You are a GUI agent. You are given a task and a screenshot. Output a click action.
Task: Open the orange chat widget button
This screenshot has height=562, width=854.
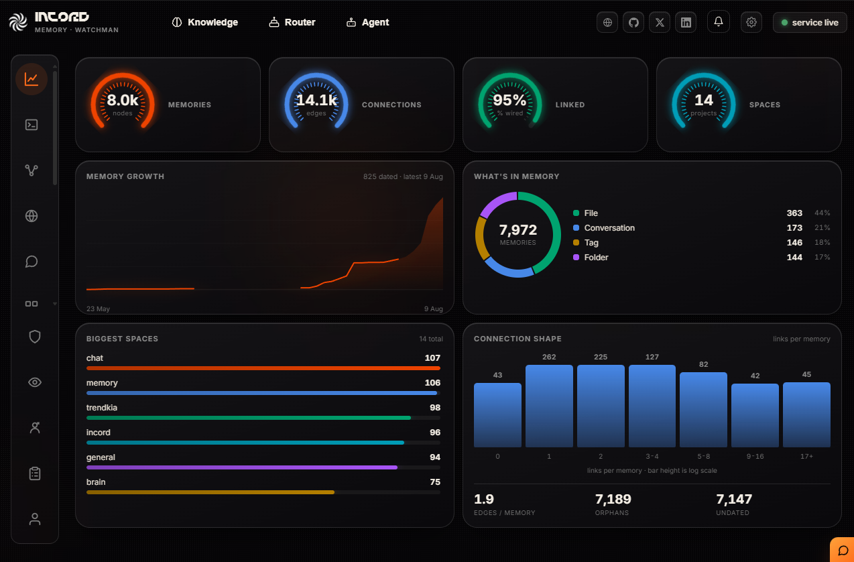click(x=843, y=550)
